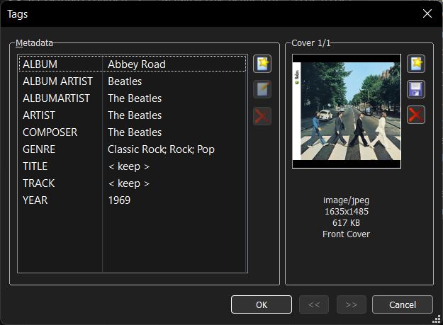Edit selected metadata tag pencil icon

[x=262, y=89]
